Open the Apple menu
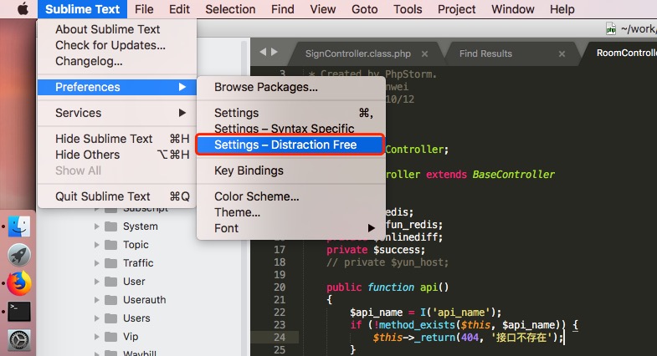This screenshot has height=356, width=657. (23, 9)
